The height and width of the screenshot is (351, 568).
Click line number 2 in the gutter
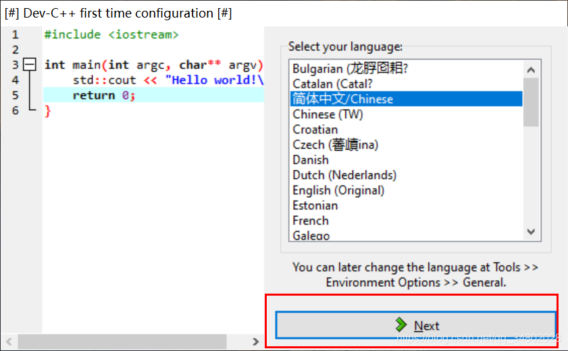point(16,49)
